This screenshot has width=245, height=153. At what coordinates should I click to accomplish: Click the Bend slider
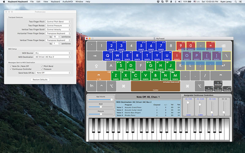[100, 107]
